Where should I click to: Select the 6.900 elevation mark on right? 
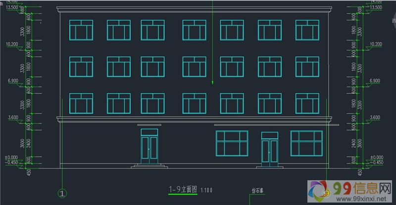pyautogui.click(x=376, y=80)
